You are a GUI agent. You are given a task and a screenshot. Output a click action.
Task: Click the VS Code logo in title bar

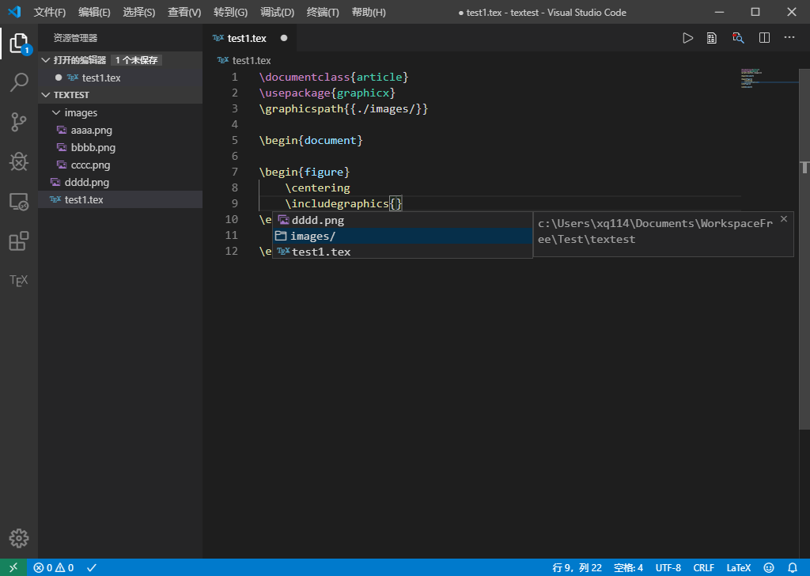tap(14, 12)
